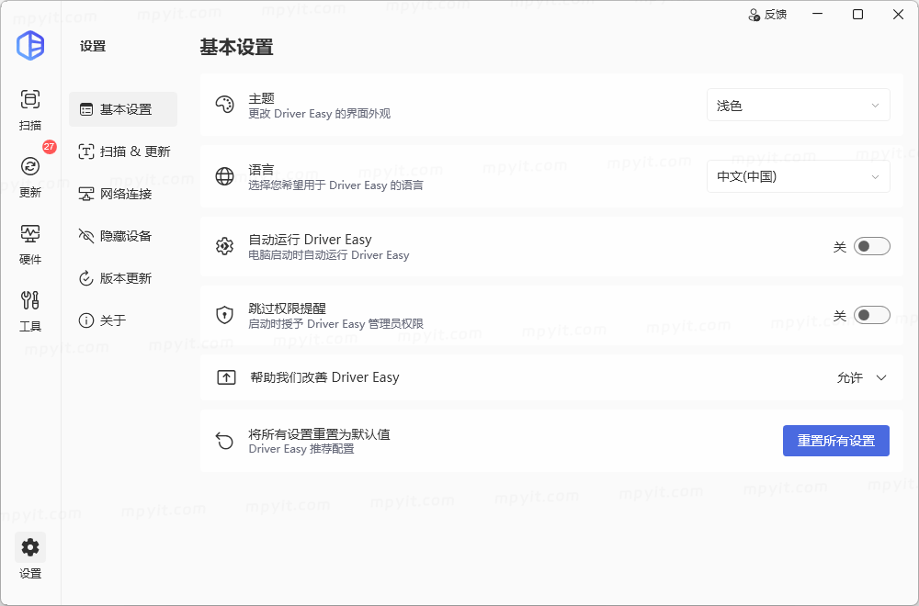Select 基本设置 in settings menu
The image size is (919, 606).
click(x=123, y=109)
